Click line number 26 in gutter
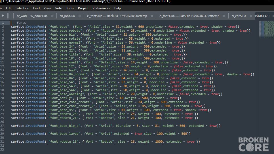The height and width of the screenshot is (154, 274). coord(2,122)
